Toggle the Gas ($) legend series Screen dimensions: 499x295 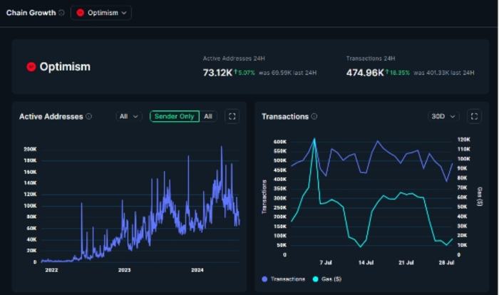(327, 279)
